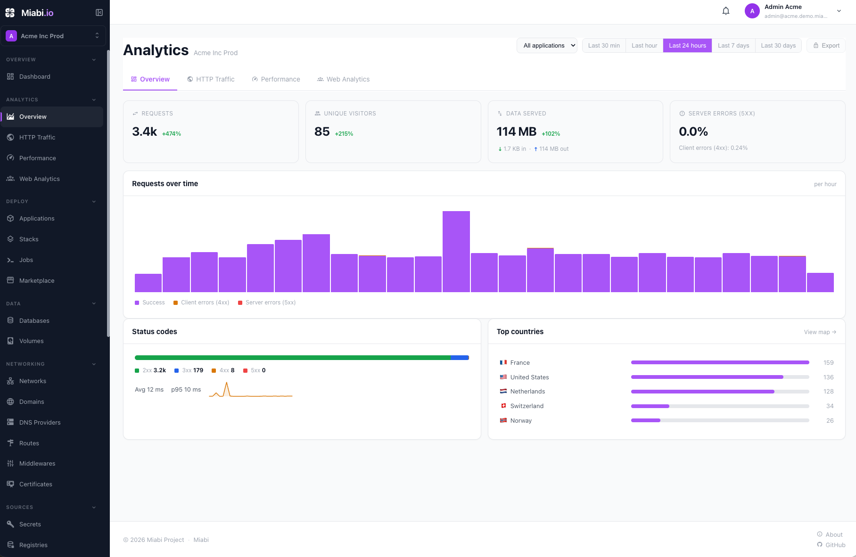856x557 pixels.
Task: Click the Admin Acme avatar
Action: coord(752,11)
